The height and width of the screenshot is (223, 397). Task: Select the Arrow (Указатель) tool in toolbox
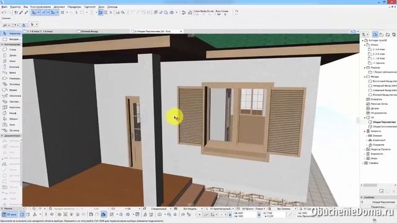(11, 33)
